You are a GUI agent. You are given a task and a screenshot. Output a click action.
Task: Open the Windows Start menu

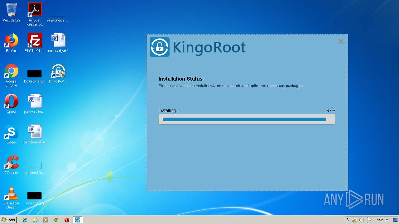9,220
